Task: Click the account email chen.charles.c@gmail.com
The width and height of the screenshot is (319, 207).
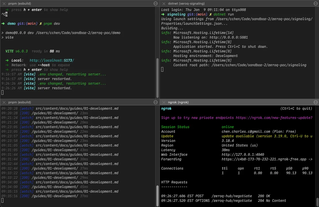Action: 246,132
